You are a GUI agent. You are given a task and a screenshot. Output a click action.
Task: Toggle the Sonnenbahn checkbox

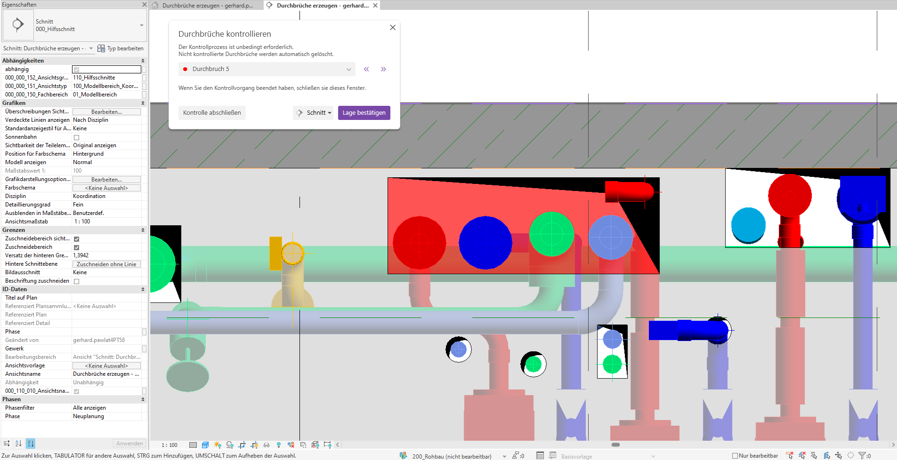pyautogui.click(x=76, y=137)
